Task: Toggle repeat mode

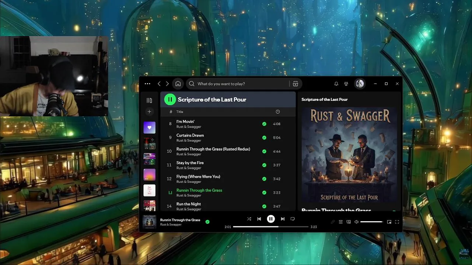Action: [292, 219]
